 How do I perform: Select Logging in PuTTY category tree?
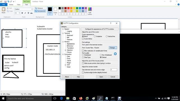(x=69, y=31)
